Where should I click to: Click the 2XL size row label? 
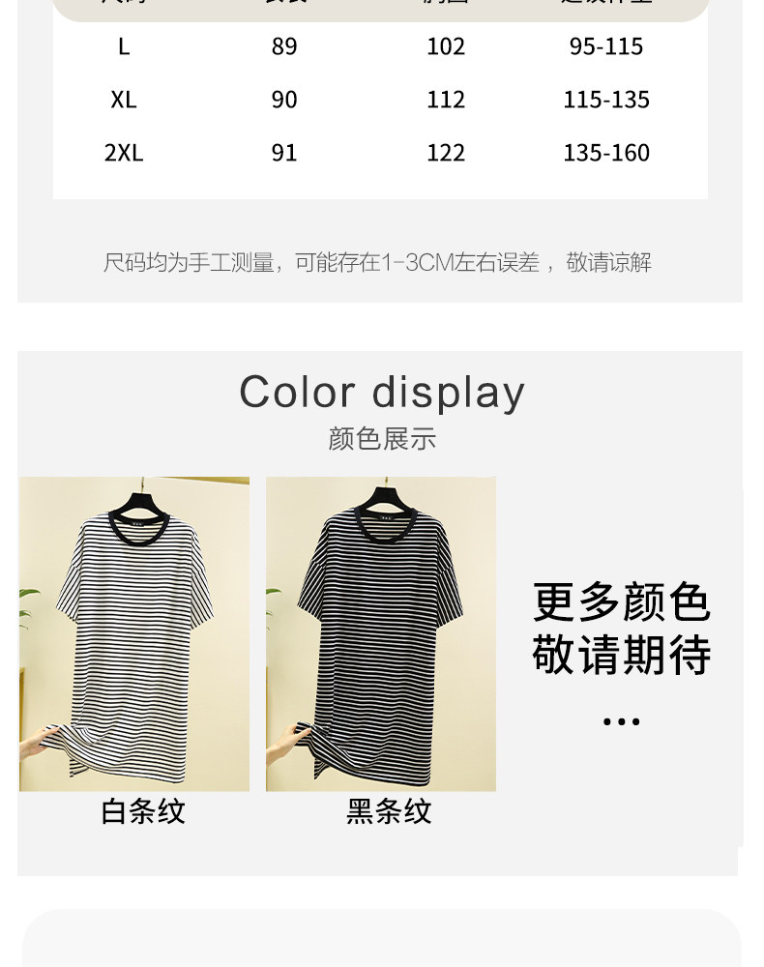click(124, 153)
